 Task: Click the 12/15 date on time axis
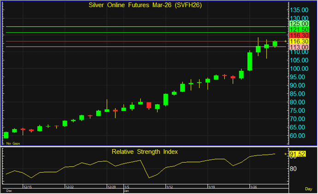tap(27, 187)
